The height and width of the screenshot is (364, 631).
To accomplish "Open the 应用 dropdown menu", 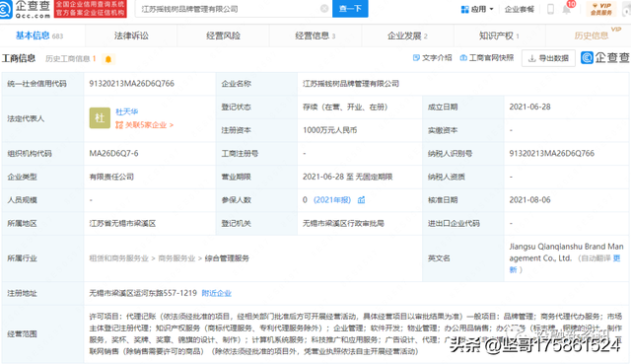I will [x=477, y=9].
